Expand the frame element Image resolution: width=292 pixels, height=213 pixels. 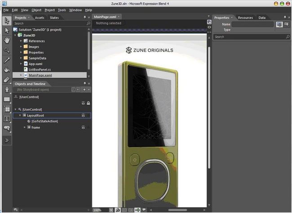pos(24,127)
